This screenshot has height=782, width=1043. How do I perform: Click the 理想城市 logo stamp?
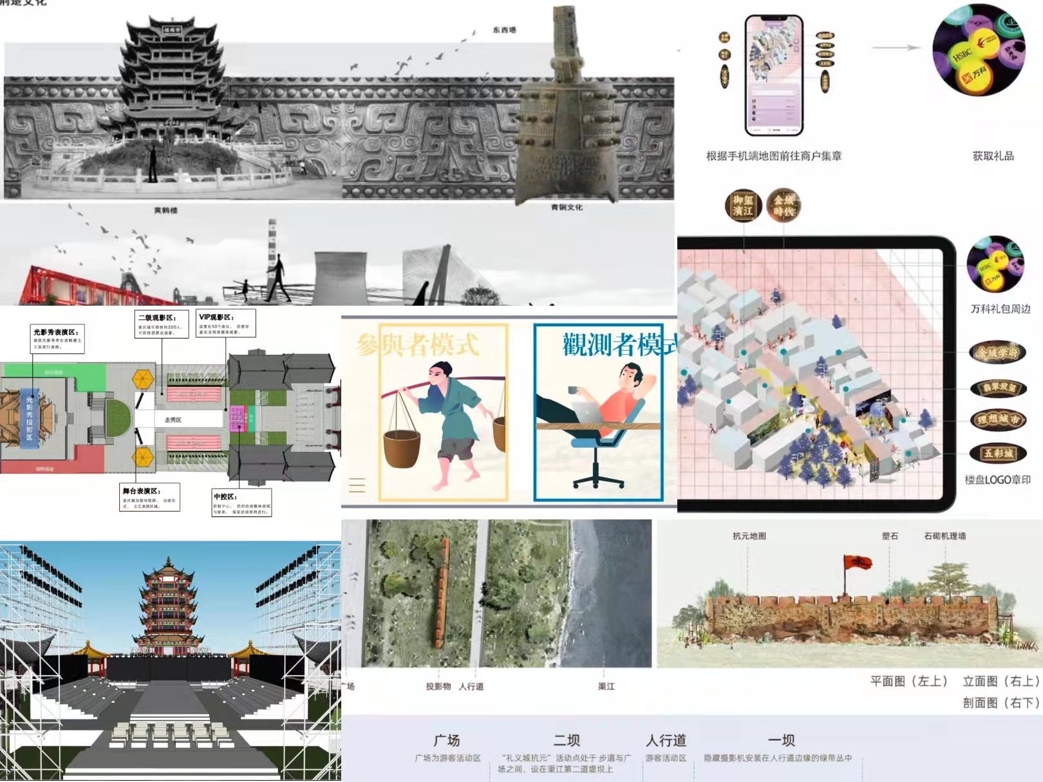997,420
